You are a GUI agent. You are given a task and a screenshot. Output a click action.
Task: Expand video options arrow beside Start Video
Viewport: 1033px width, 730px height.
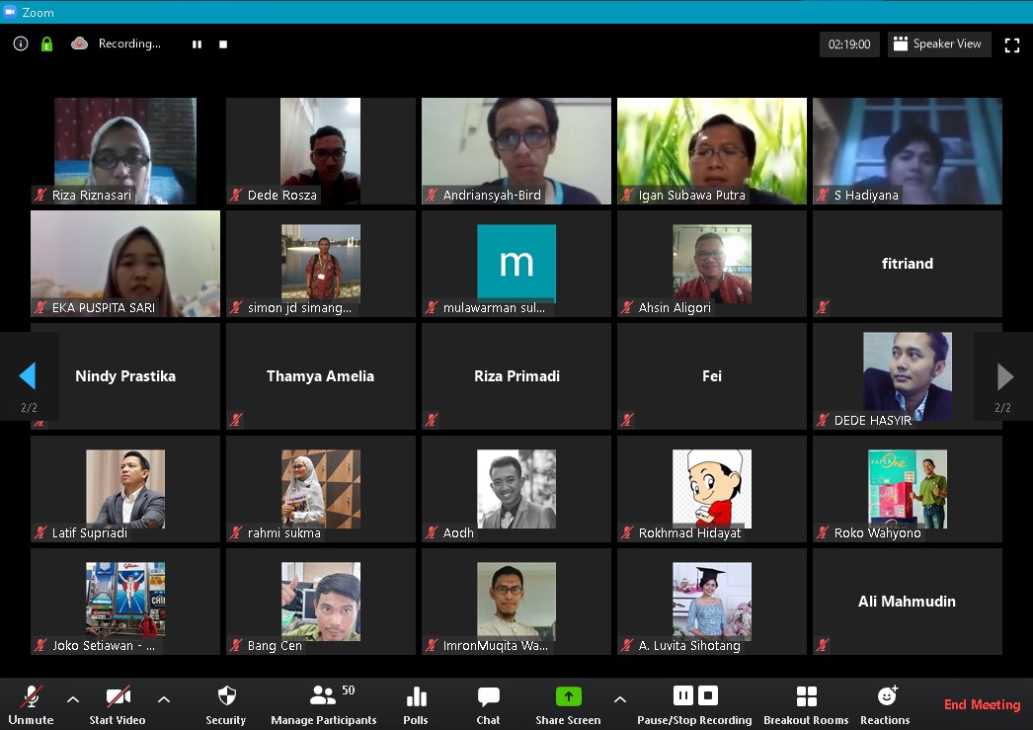164,699
